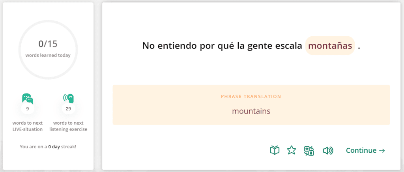Click the PHRASE TRANSLATION heading
The height and width of the screenshot is (172, 404).
click(x=251, y=96)
